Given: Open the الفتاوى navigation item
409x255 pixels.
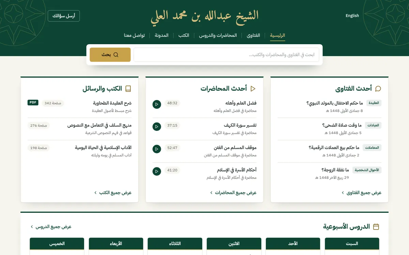Looking at the screenshot, I should coord(254,35).
